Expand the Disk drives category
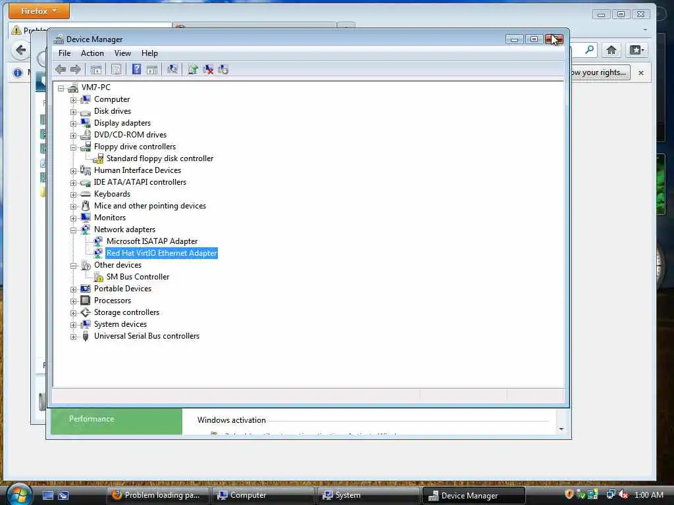The width and height of the screenshot is (674, 505). tap(74, 112)
